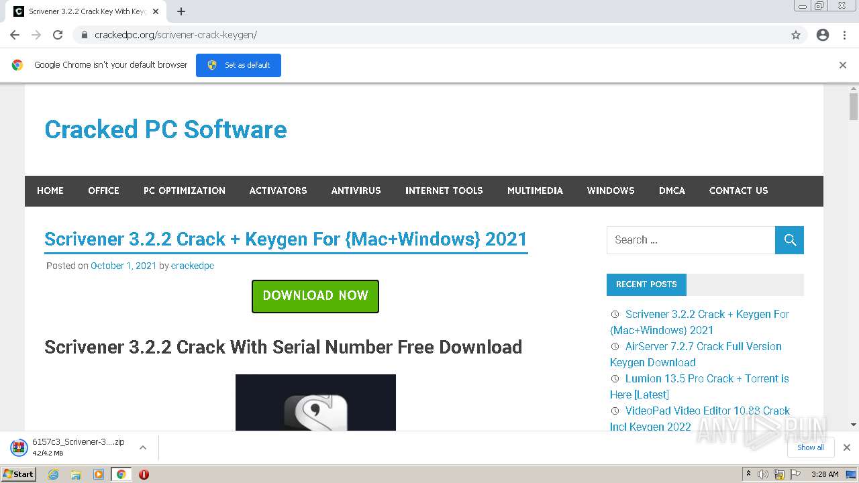859x483 pixels.
Task: Click the RECENT POSTS heading
Action: pyautogui.click(x=646, y=284)
